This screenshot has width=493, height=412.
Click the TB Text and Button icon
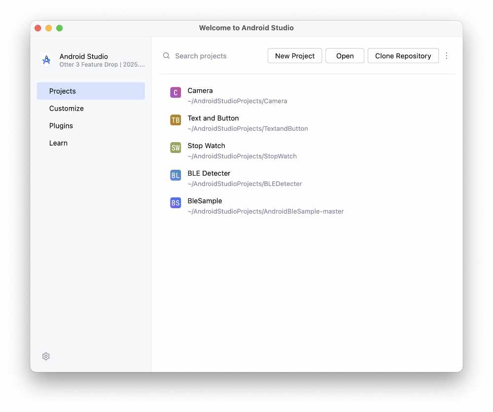click(x=176, y=120)
